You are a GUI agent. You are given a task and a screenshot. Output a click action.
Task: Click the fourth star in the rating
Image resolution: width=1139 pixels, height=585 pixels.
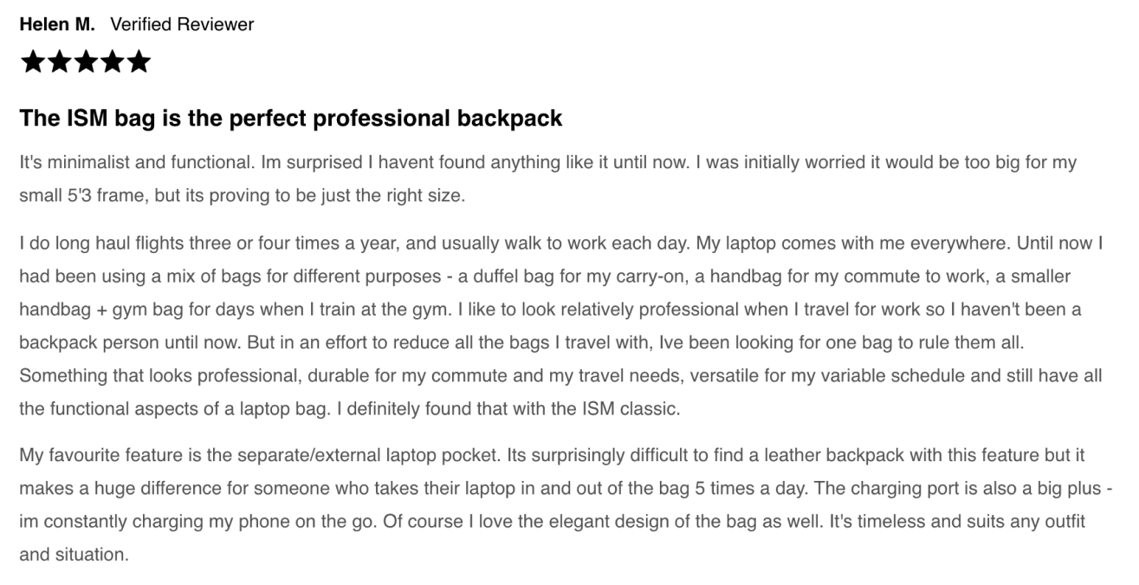[x=111, y=62]
